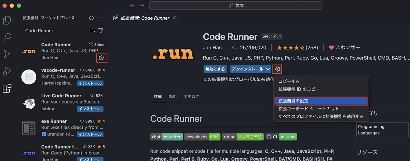The image size is (410, 161).
Task: Open the Source Control view
Action: [7, 54]
